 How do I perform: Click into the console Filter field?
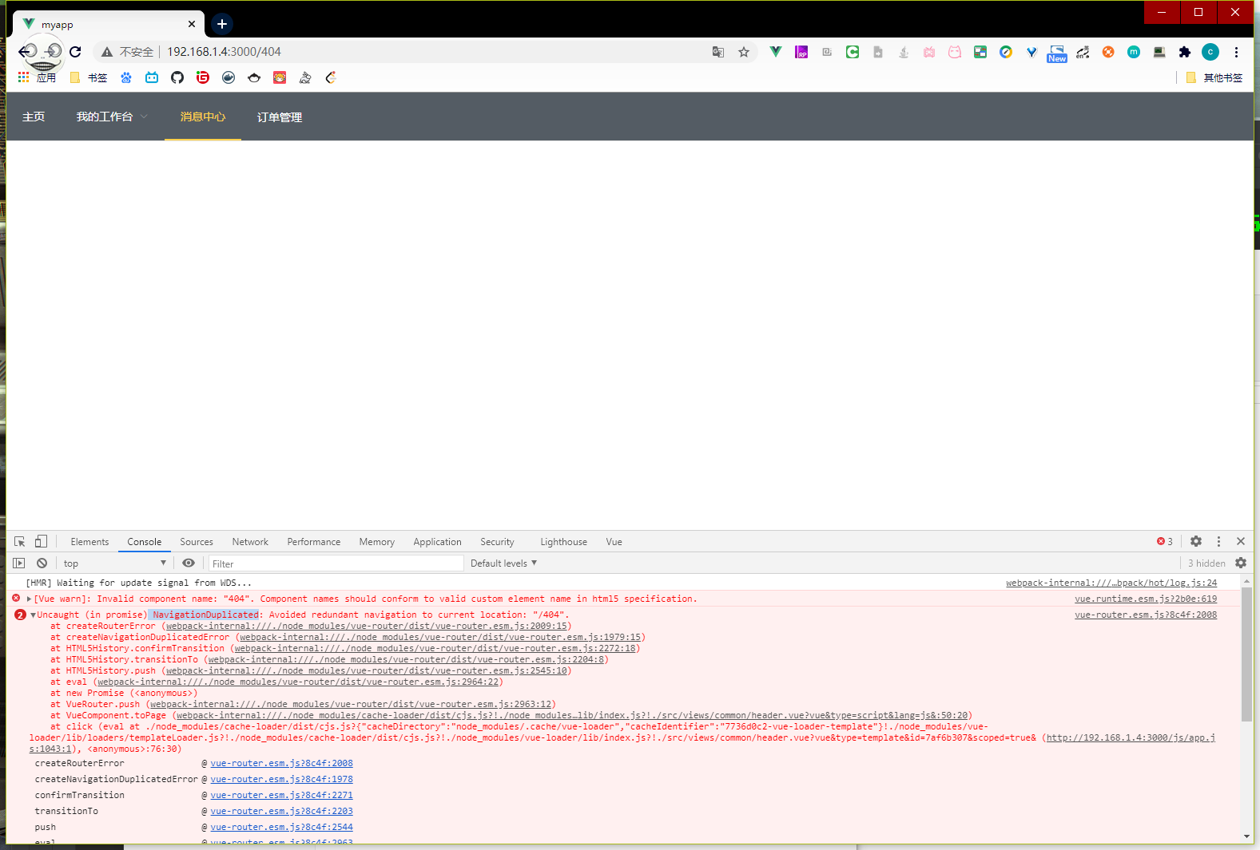[336, 563]
